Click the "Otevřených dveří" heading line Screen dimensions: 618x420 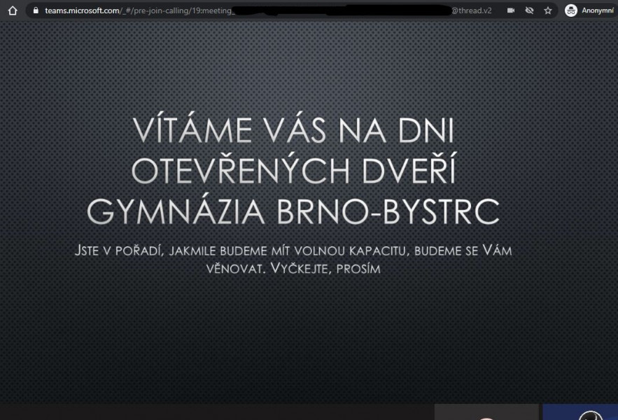click(x=298, y=171)
